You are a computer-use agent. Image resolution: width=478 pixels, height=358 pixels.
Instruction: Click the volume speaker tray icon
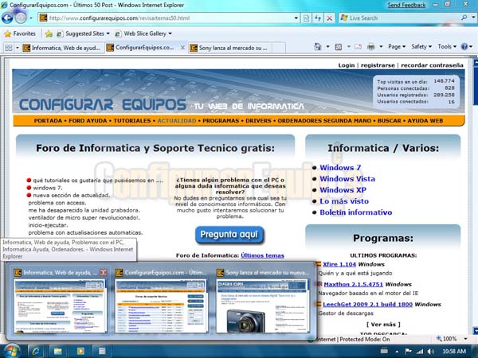(431, 352)
